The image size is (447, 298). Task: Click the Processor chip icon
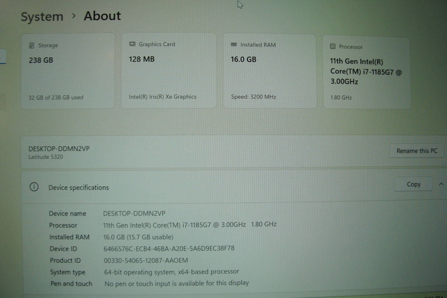coord(332,46)
